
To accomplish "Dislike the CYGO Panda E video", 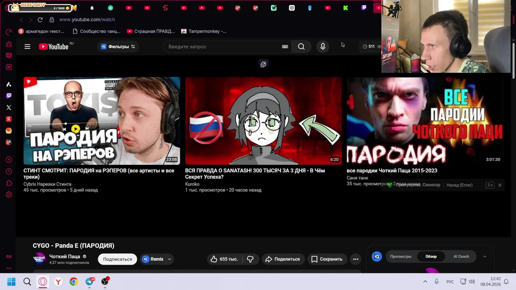I will tap(250, 259).
